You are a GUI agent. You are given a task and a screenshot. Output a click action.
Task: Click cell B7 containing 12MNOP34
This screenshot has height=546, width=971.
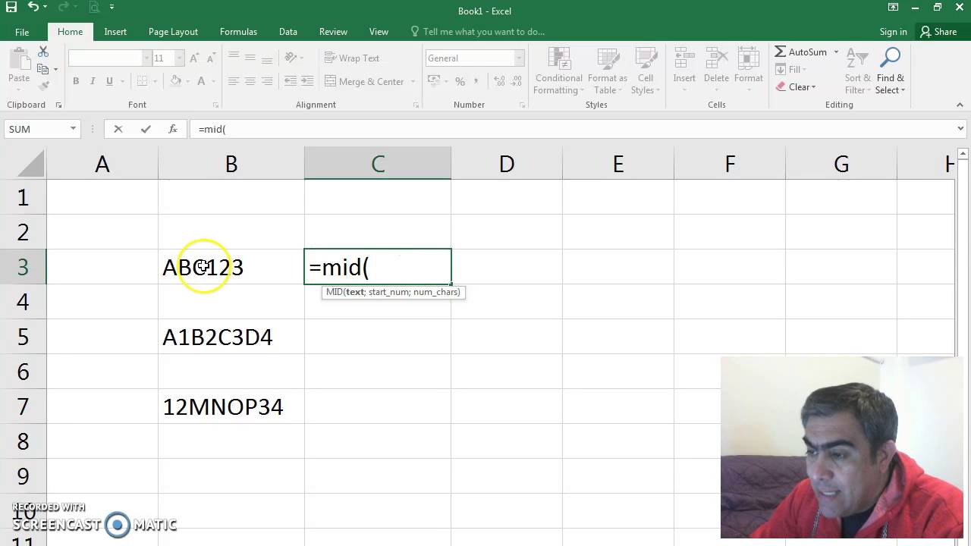[231, 406]
